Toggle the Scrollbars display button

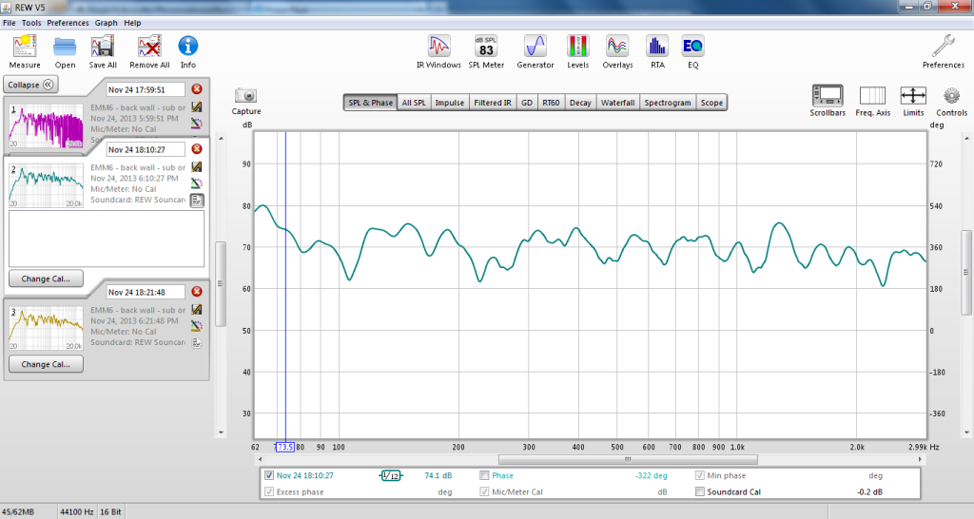tap(828, 96)
